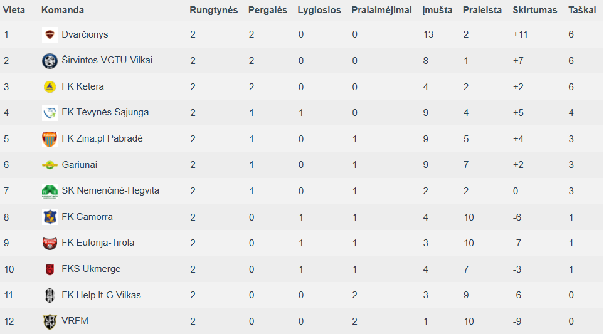Click the SK Nemenčinė-Hegvita logo

click(50, 191)
